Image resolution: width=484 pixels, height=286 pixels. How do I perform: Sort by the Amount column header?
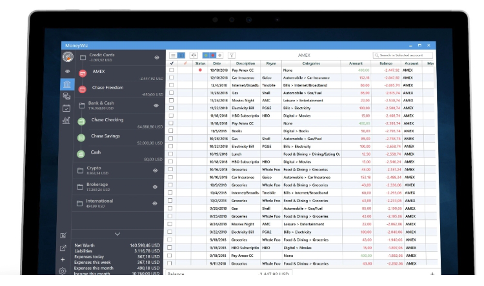pyautogui.click(x=356, y=63)
